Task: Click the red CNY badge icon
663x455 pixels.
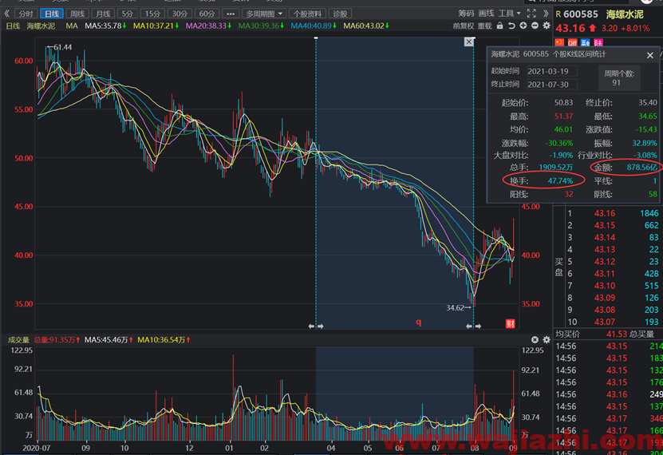Action: (x=573, y=42)
